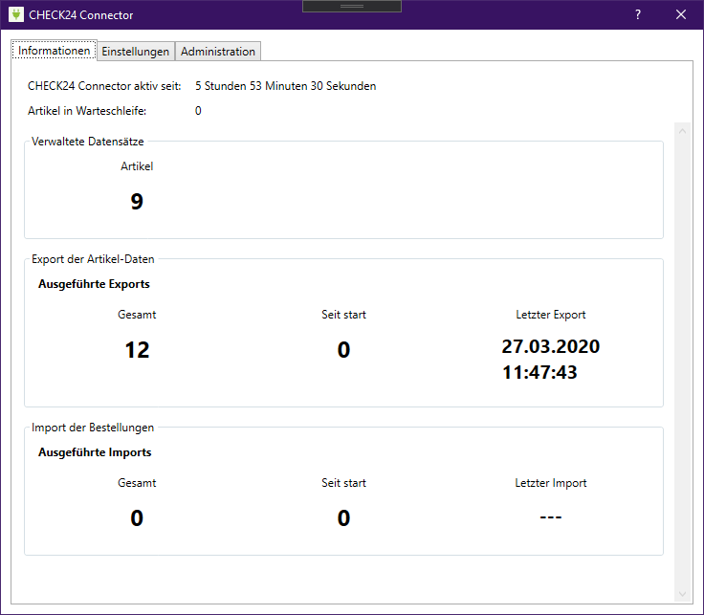This screenshot has width=704, height=615.
Task: Click the imports Gesamt value 0
Action: 137,518
